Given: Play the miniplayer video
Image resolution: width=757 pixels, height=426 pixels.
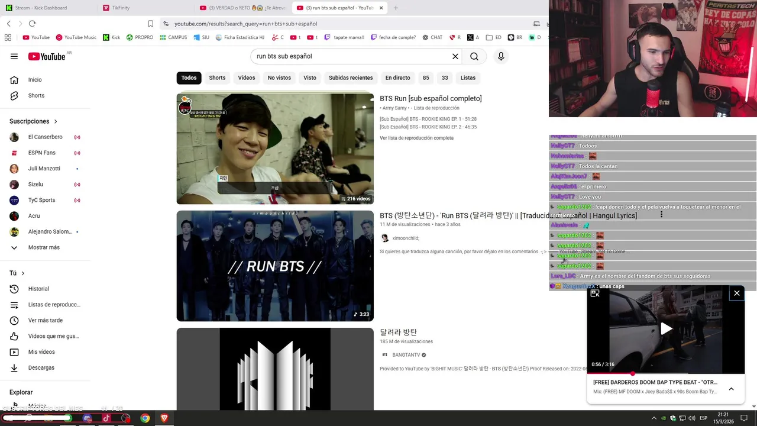Looking at the screenshot, I should (x=666, y=329).
